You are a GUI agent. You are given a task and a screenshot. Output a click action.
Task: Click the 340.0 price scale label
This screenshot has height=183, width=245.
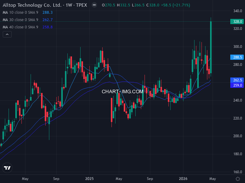(x=238, y=11)
